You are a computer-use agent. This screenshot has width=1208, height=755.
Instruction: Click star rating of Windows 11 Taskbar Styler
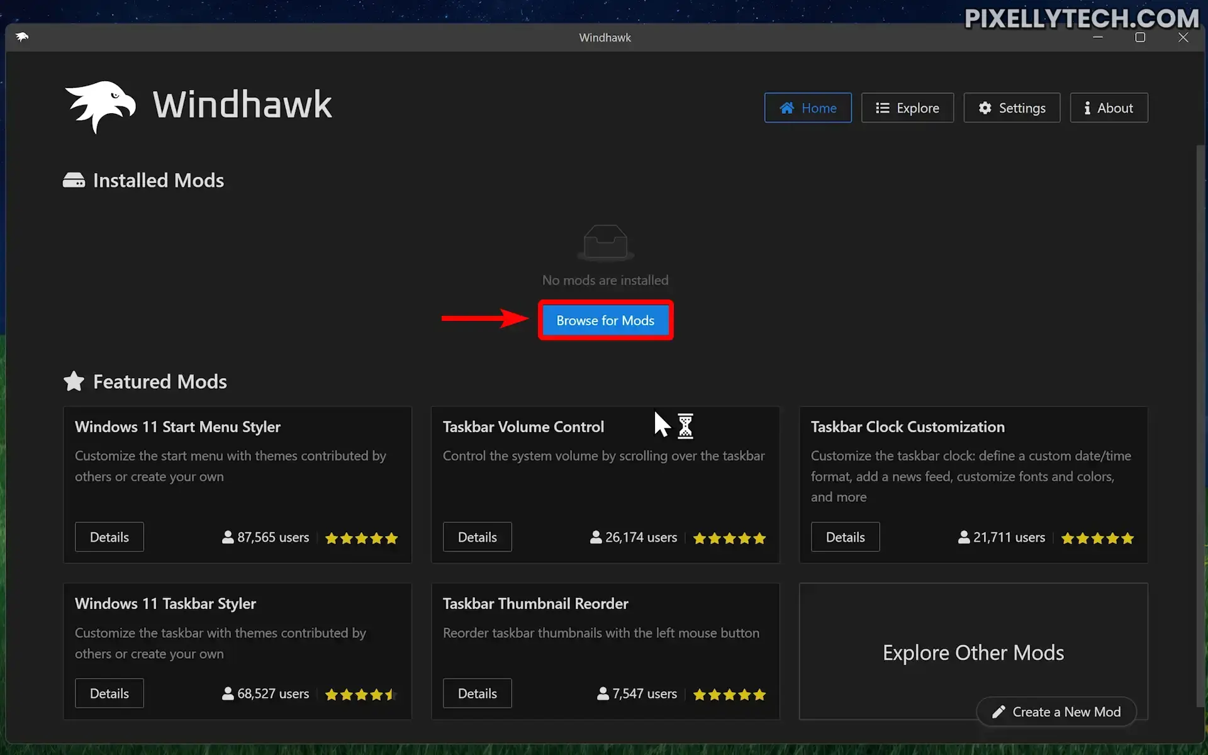361,695
